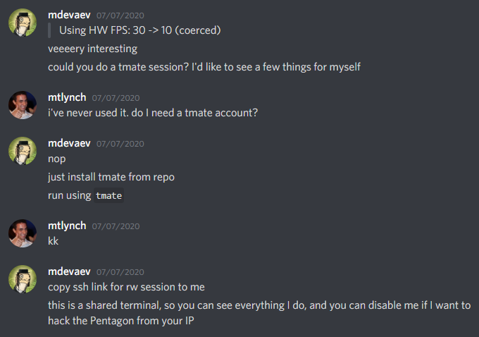The image size is (479, 337).
Task: Click mdevaev's avatar beside the HW FPS quote
Action: (23, 23)
